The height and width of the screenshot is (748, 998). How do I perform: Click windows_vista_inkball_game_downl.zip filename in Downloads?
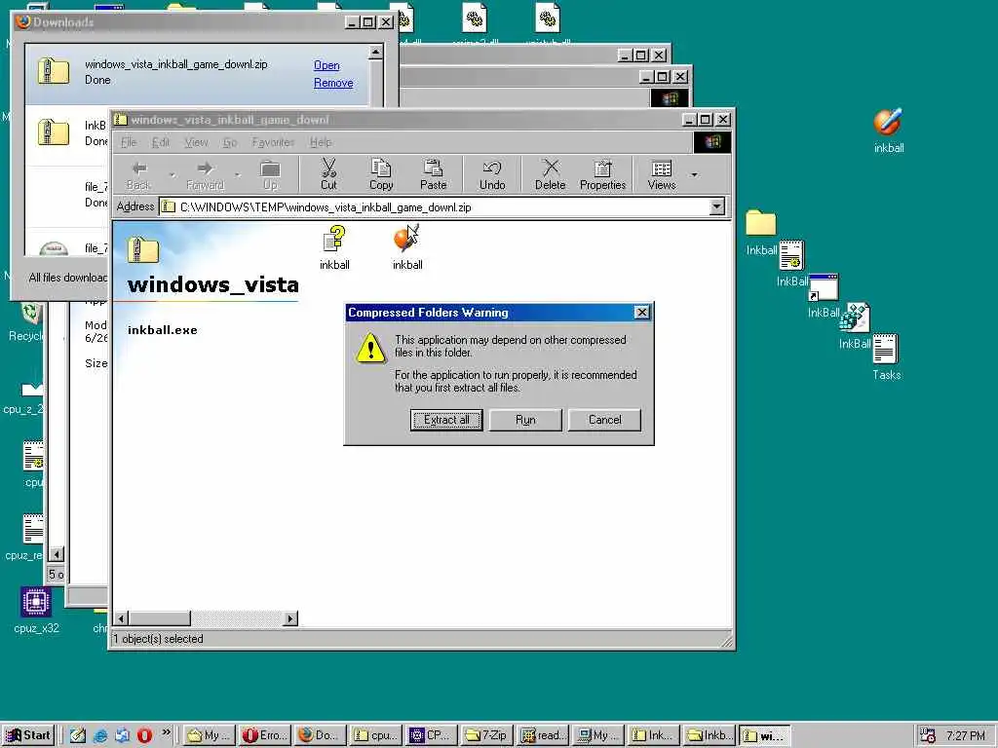175,64
